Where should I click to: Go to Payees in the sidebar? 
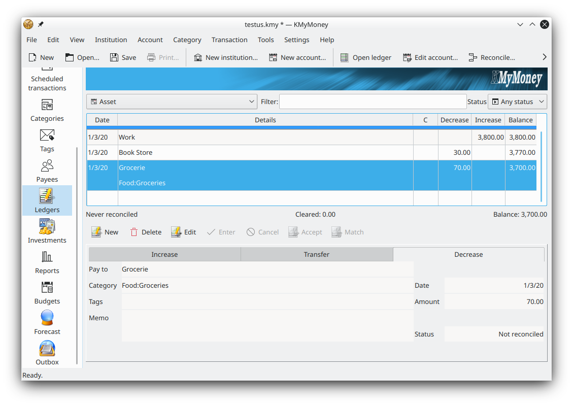[47, 171]
